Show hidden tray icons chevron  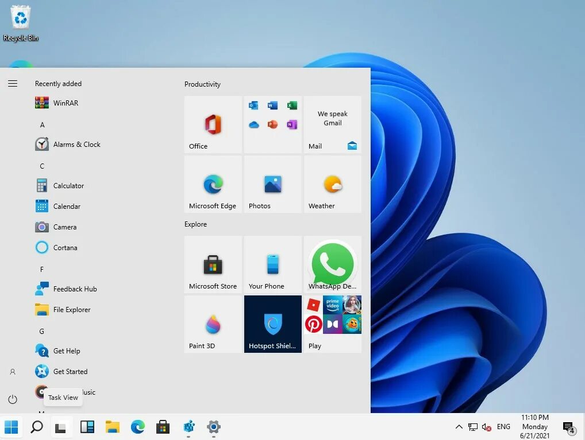pos(459,427)
